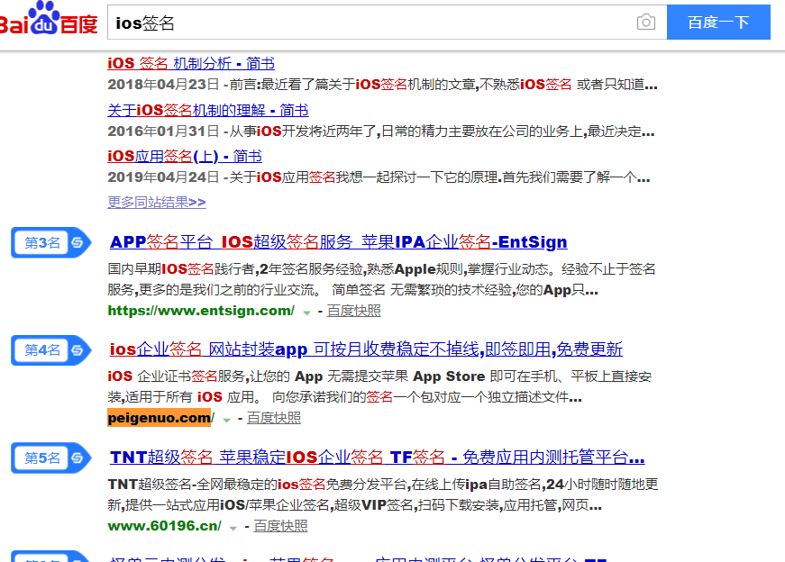This screenshot has height=562, width=785.
Task: Click the Baidu logo
Action: tap(48, 19)
